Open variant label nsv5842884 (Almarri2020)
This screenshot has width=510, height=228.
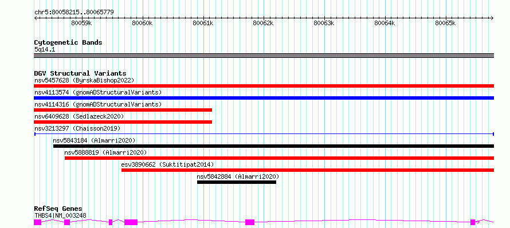[238, 176]
